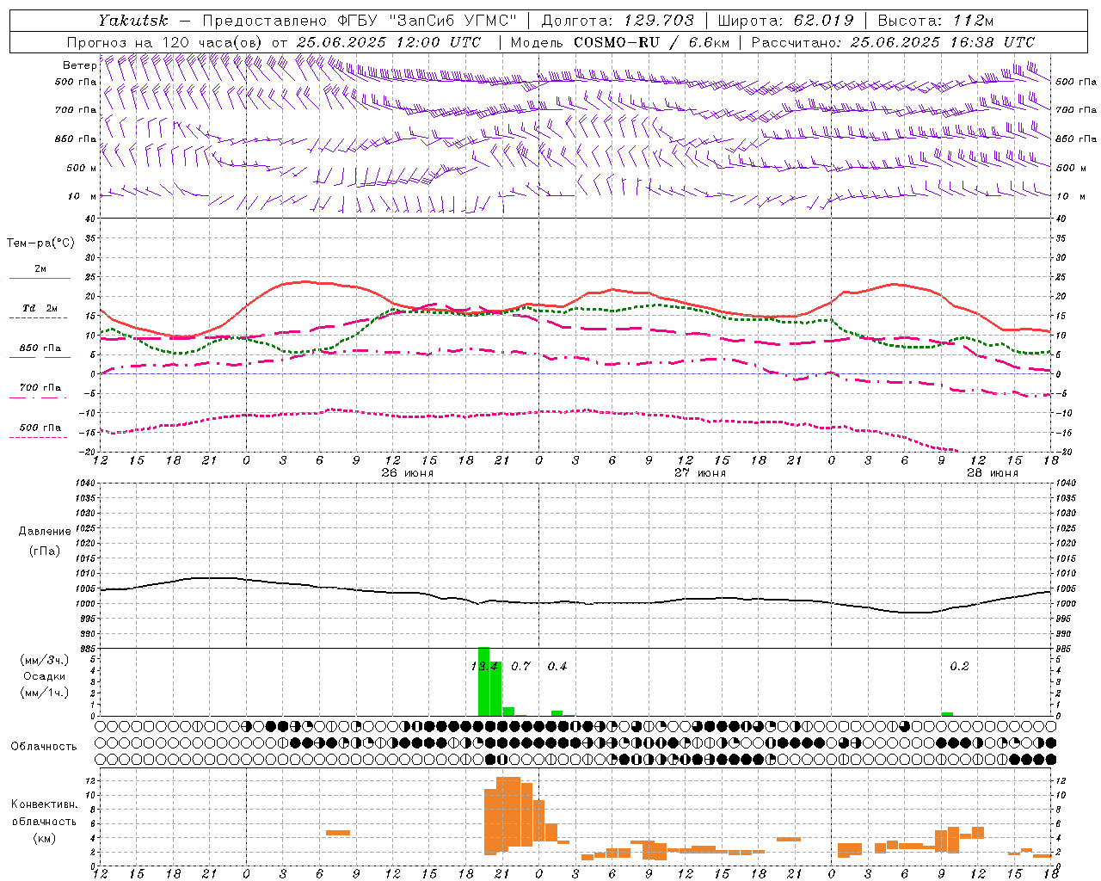
Task: Select the 700 гПа temperature legend entry
Action: pos(40,388)
